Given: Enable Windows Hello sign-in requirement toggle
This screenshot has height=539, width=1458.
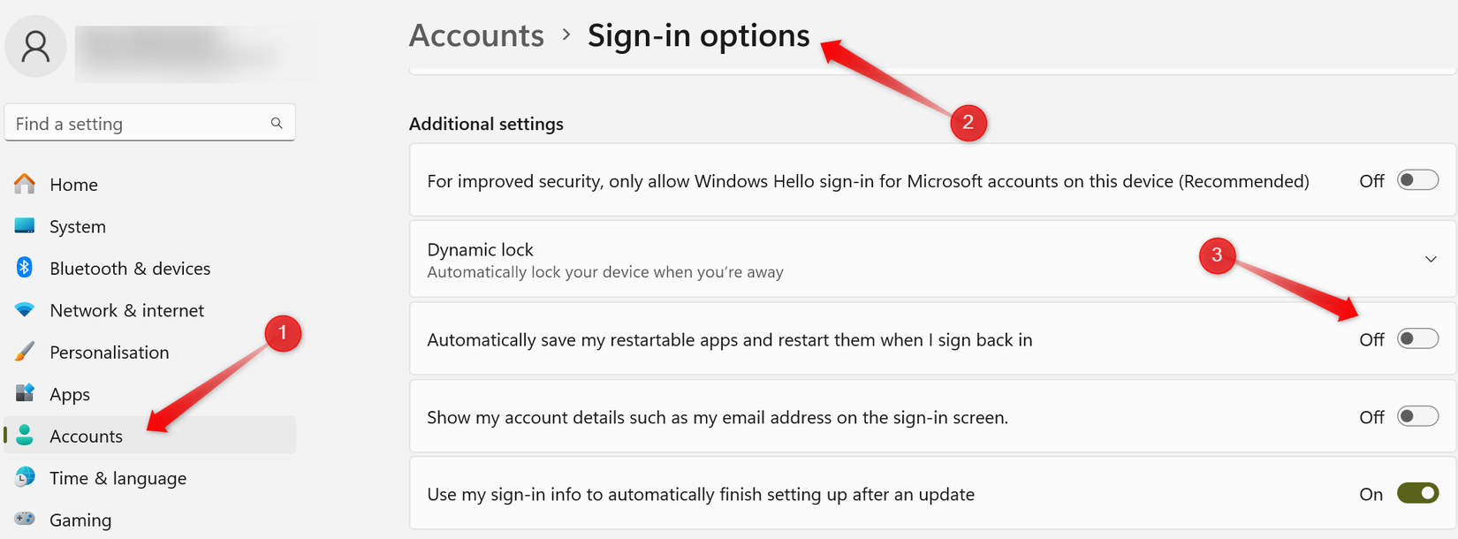Looking at the screenshot, I should pyautogui.click(x=1417, y=179).
